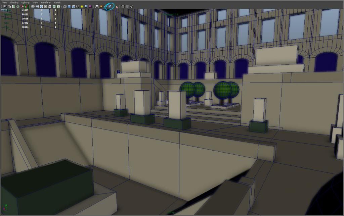
Task: Open the Renderer menu
Action: point(46,3)
